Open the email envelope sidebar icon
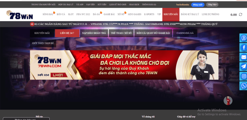The height and width of the screenshot is (120, 247). pyautogui.click(x=244, y=57)
